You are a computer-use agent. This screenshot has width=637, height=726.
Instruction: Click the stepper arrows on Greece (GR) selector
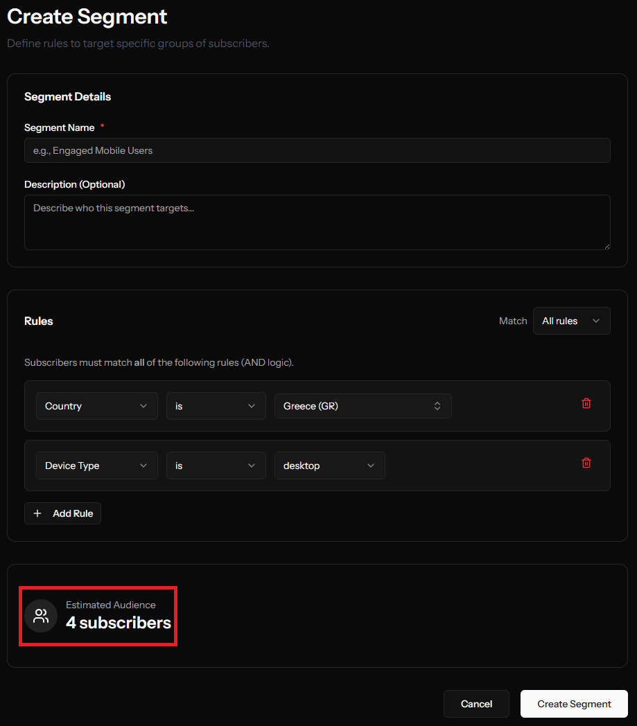coord(437,406)
